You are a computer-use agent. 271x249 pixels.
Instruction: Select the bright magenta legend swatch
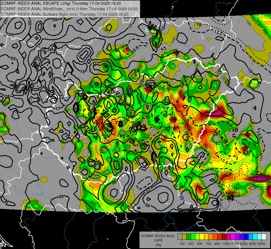pyautogui.click(x=233, y=237)
